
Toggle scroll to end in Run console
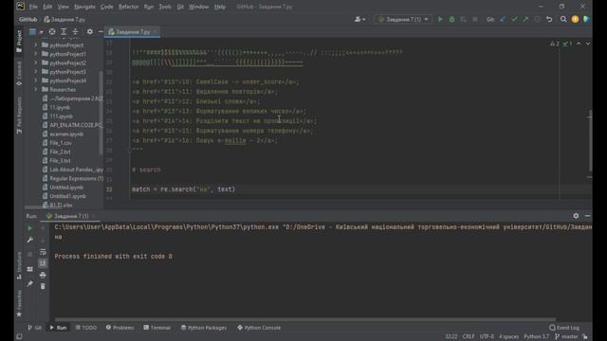pyautogui.click(x=43, y=263)
